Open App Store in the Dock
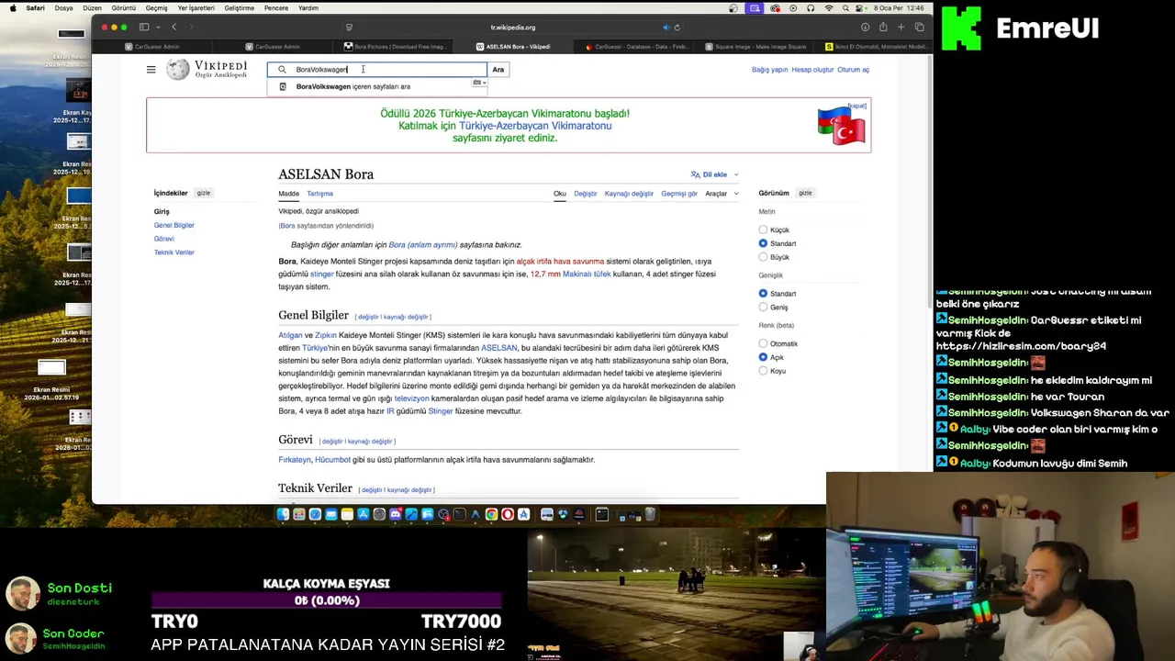The image size is (1175, 661). click(x=364, y=515)
